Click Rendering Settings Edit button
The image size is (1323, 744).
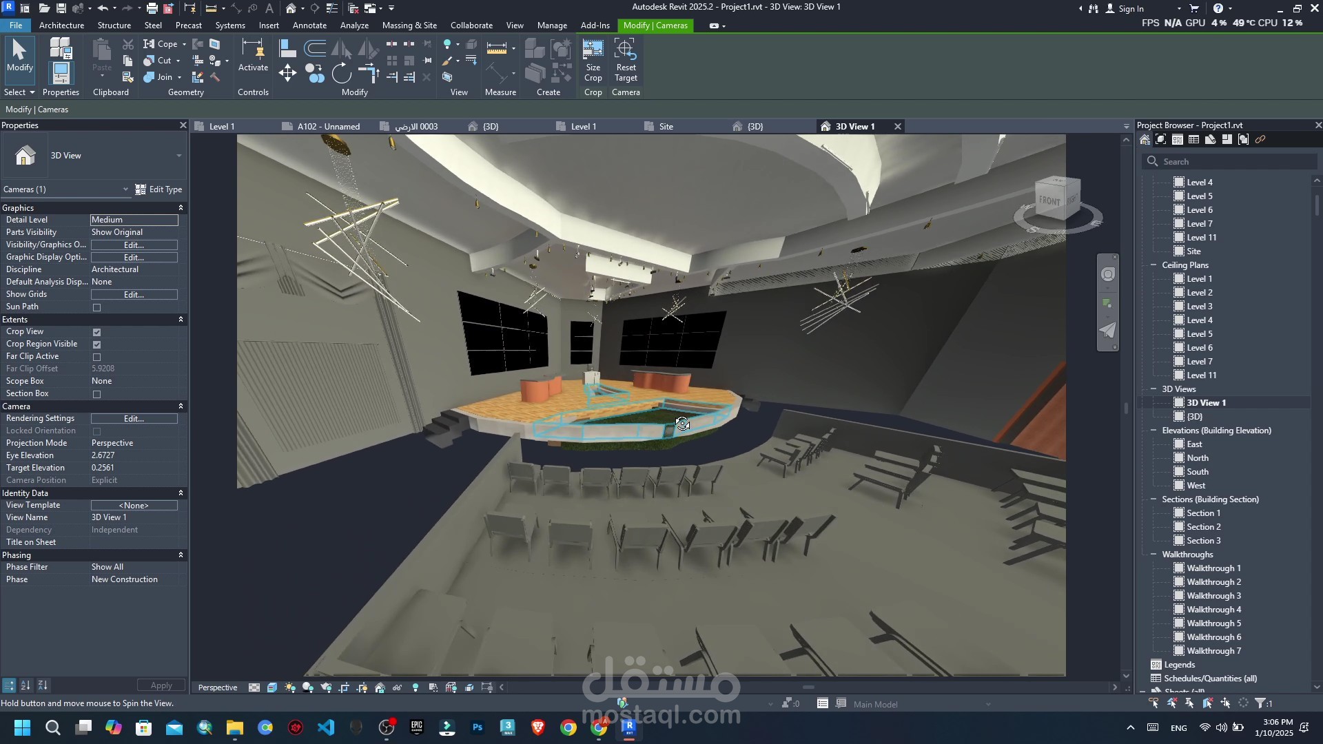click(x=134, y=419)
